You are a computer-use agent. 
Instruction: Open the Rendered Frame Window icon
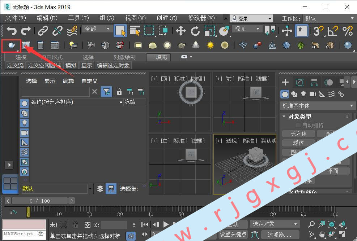[x=26, y=45]
